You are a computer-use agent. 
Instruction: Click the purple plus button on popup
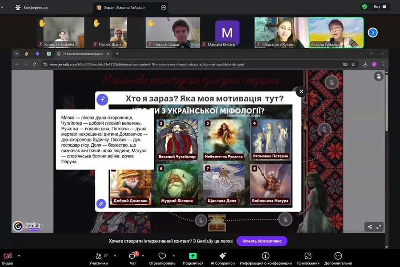(x=102, y=100)
